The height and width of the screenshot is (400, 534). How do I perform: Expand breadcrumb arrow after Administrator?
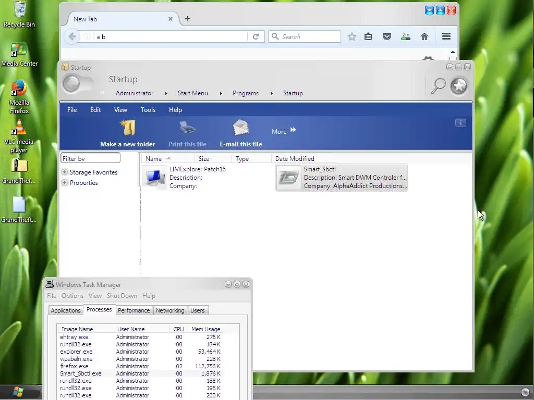[166, 93]
